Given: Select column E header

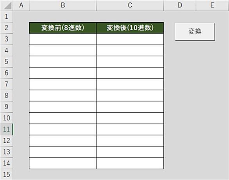Looking at the screenshot, I should 213,5.
